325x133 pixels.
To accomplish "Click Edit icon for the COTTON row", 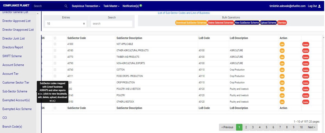I will pos(282,70).
